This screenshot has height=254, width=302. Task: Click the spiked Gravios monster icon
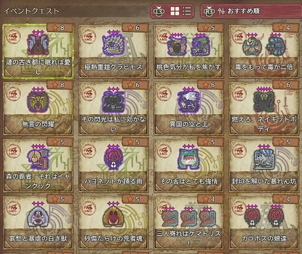tap(113, 45)
